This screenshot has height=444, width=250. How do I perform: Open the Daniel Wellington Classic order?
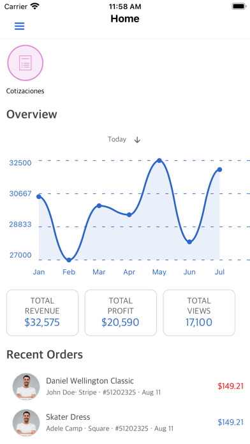125,386
